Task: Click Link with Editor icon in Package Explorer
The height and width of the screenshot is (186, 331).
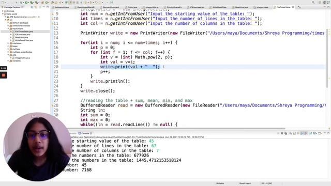Action: (36, 7)
